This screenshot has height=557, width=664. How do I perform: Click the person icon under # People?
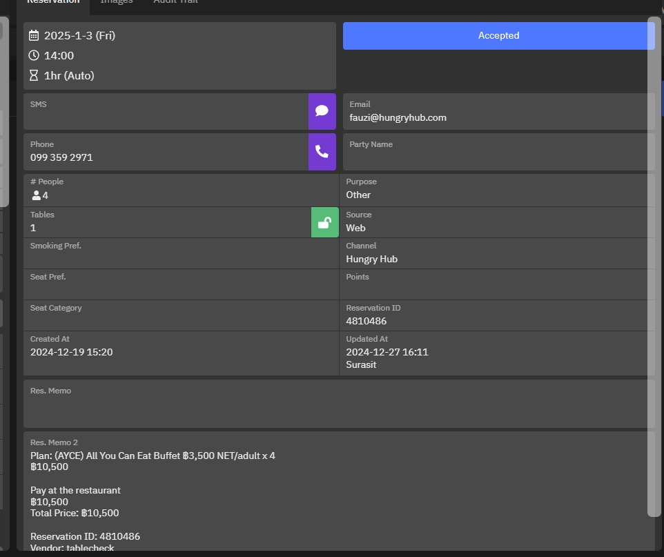tap(36, 195)
